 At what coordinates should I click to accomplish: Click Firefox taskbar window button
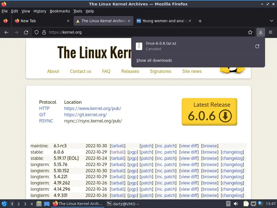click(78, 204)
